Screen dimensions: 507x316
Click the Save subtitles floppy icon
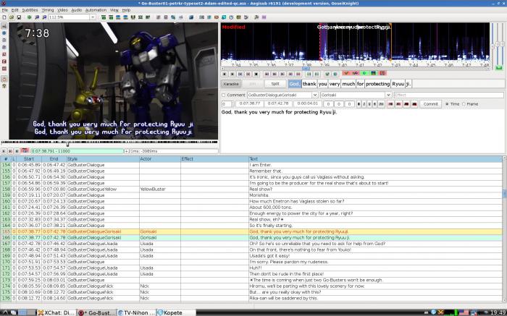tap(18, 17)
